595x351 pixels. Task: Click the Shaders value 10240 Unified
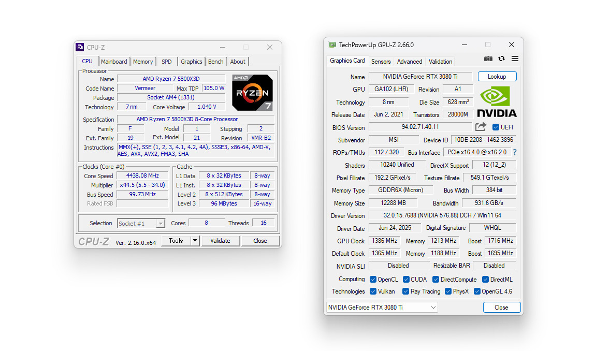point(397,165)
